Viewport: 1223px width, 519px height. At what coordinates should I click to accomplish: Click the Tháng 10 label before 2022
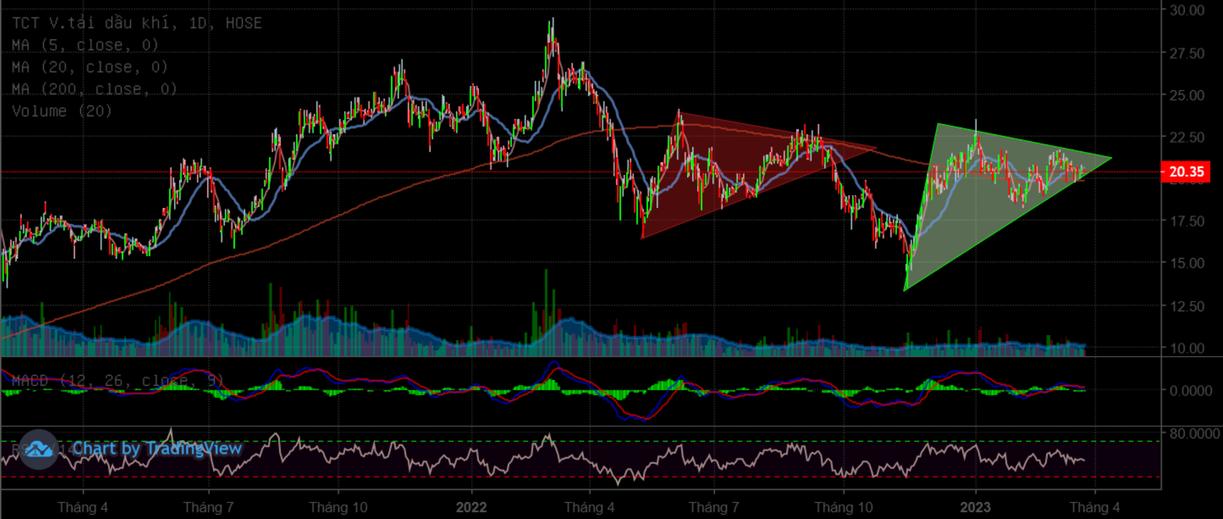click(x=338, y=507)
